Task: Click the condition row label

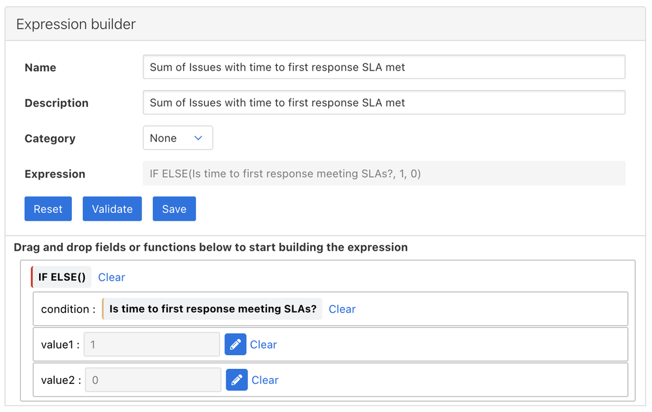Action: coord(68,309)
